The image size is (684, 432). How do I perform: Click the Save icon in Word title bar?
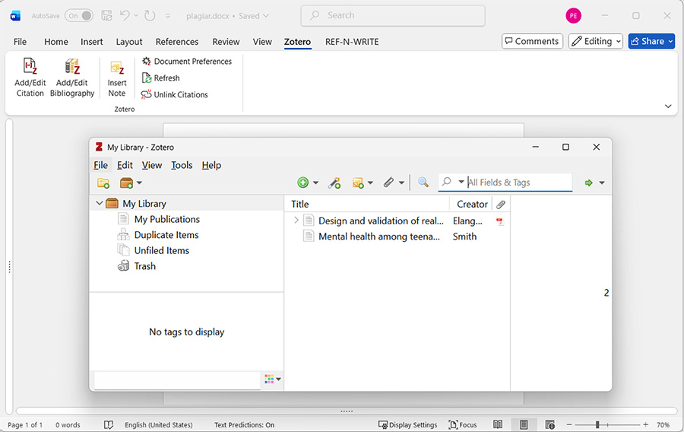[x=106, y=16]
